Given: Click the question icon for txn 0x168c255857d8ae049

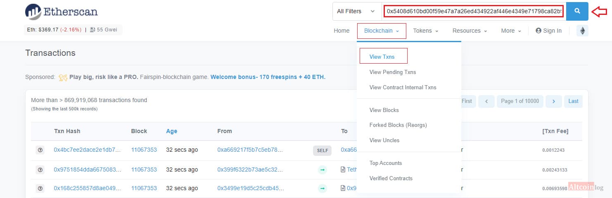Looking at the screenshot, I should point(40,188).
